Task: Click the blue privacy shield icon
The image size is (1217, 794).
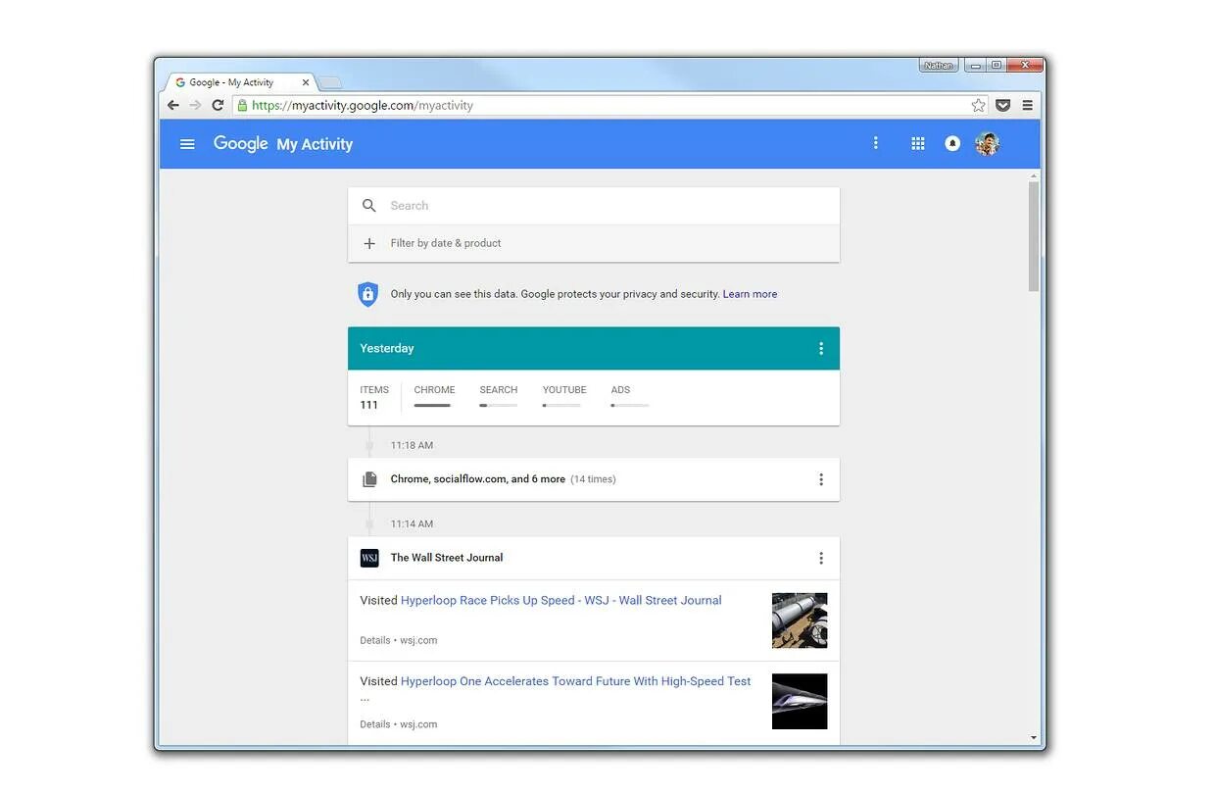Action: [367, 294]
